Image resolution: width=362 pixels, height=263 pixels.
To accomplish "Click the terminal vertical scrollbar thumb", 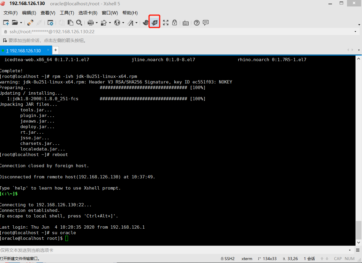I will click(359, 230).
